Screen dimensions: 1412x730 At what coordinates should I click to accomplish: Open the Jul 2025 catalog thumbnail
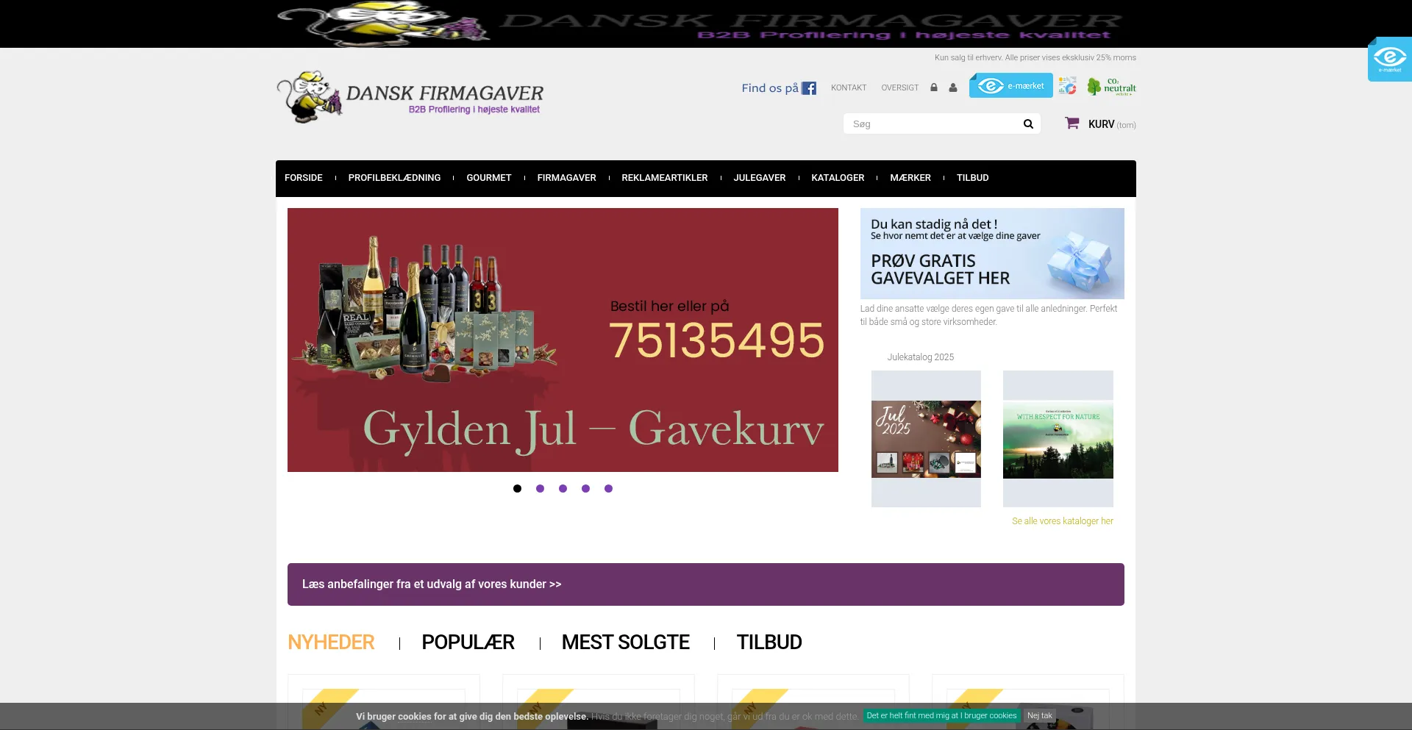pyautogui.click(x=926, y=439)
